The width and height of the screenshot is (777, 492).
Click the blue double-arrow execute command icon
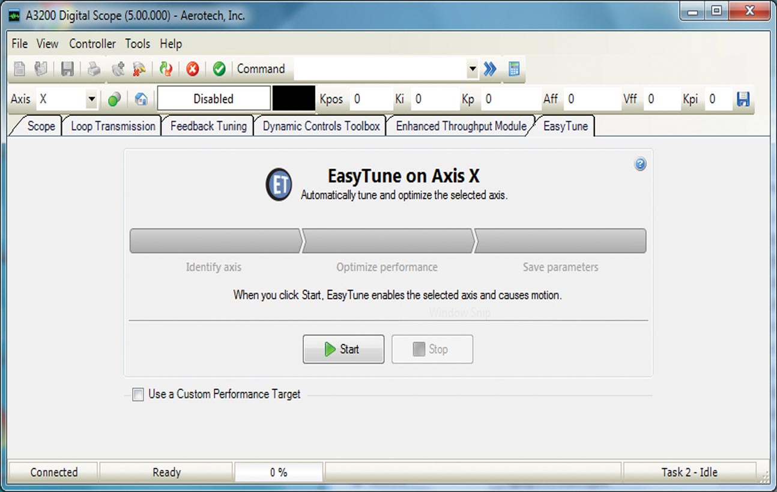click(490, 70)
